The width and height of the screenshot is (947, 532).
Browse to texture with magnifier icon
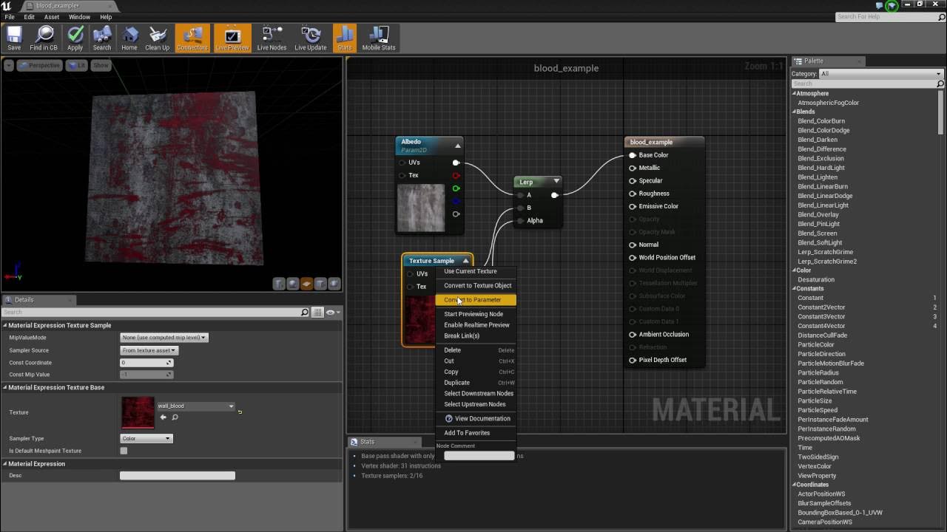click(x=175, y=417)
